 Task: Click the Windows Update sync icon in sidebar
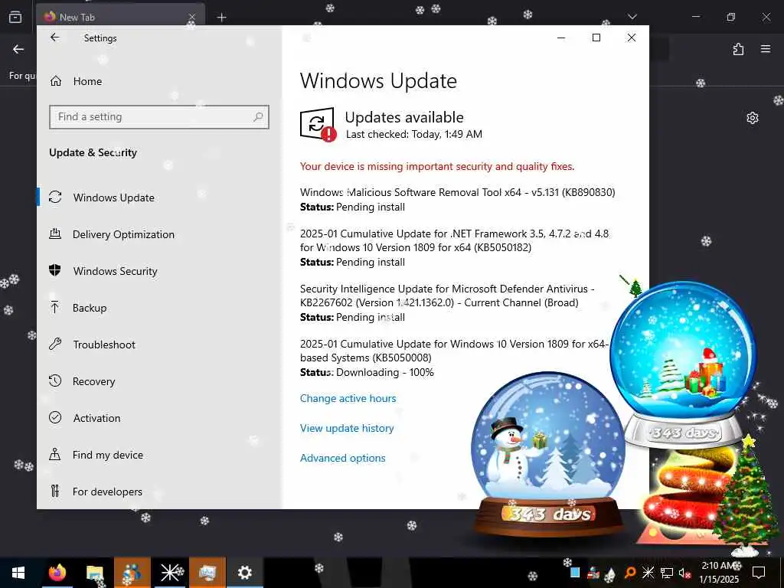coord(55,197)
